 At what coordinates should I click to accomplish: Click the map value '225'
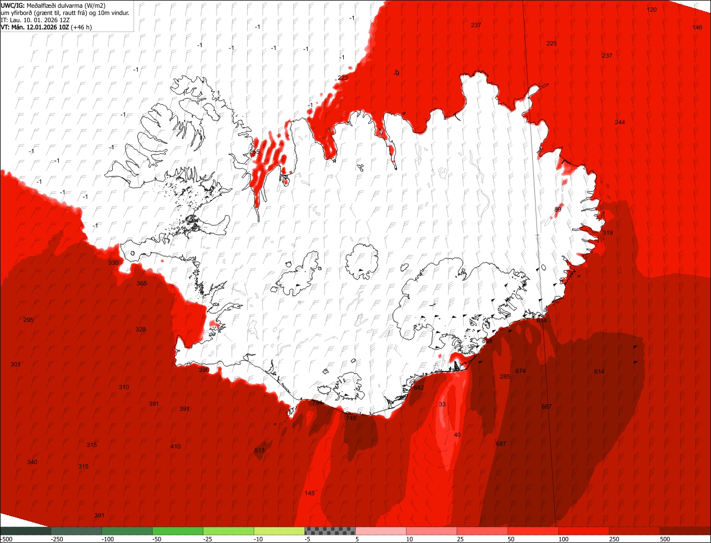552,43
